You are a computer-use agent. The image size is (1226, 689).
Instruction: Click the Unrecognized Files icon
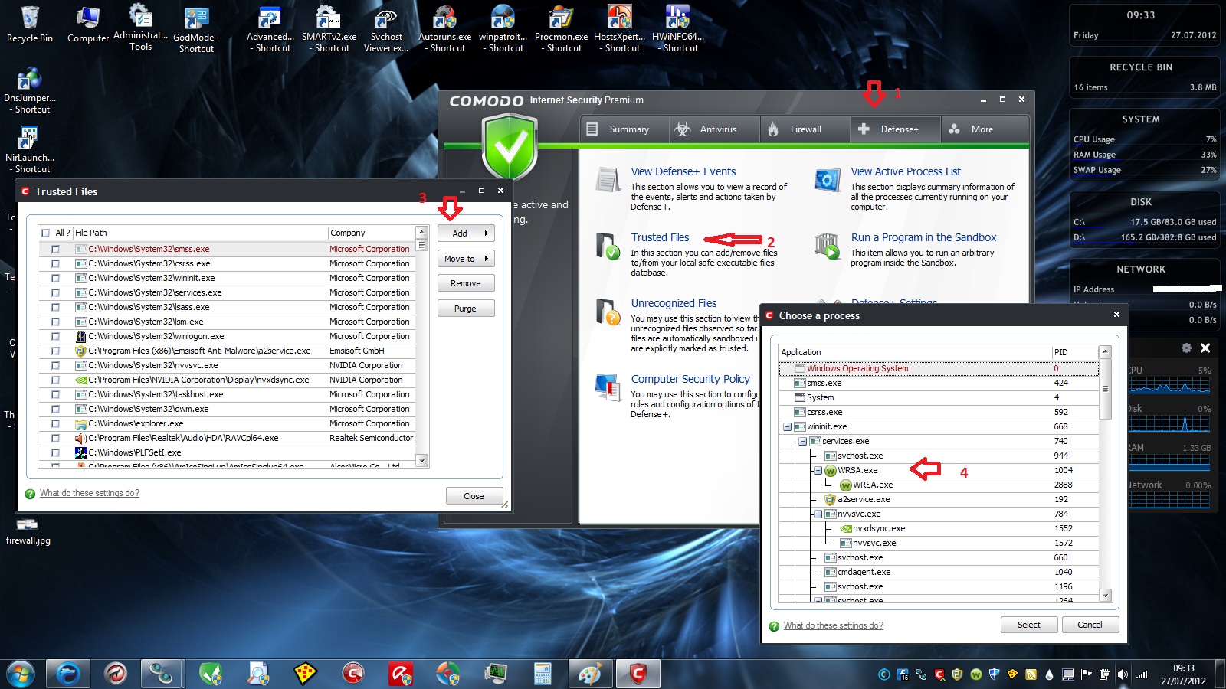click(608, 312)
